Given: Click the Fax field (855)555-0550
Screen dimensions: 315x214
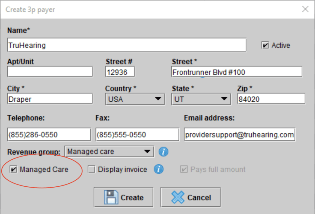Looking at the screenshot, I should pos(138,134).
